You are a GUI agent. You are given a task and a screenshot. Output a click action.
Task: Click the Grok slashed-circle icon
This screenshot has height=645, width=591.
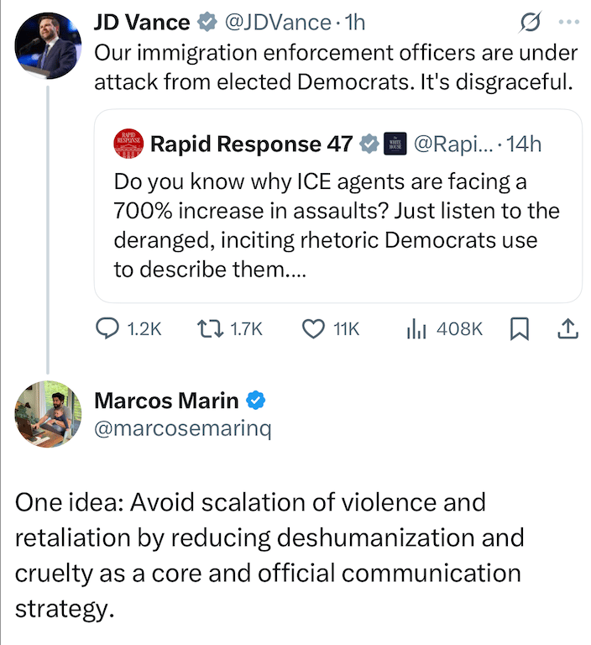530,22
